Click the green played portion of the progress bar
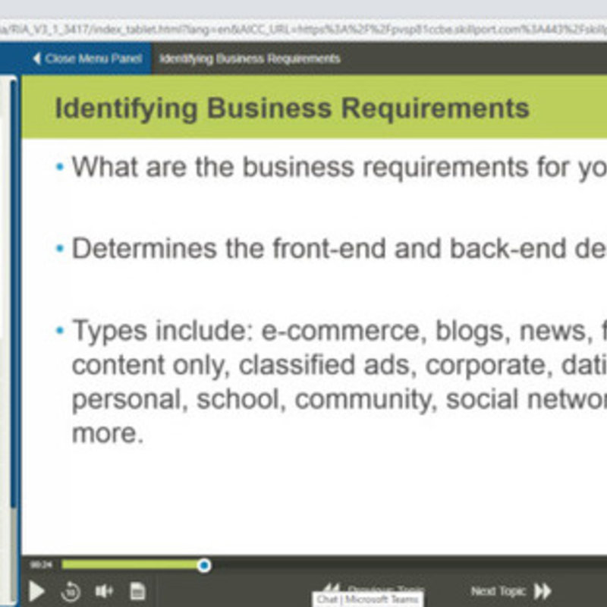 pyautogui.click(x=130, y=565)
